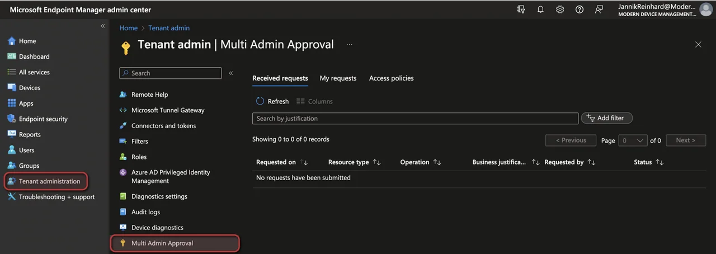Screen dimensions: 716x254
Task: Open Device diagnostics
Action: 157,228
